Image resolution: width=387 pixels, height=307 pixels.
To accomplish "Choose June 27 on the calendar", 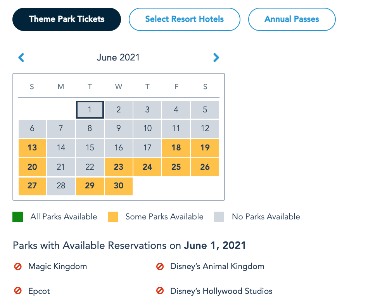I will tap(32, 186).
